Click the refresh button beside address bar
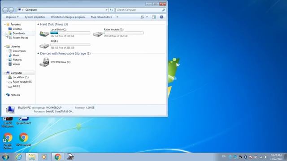 [111, 10]
